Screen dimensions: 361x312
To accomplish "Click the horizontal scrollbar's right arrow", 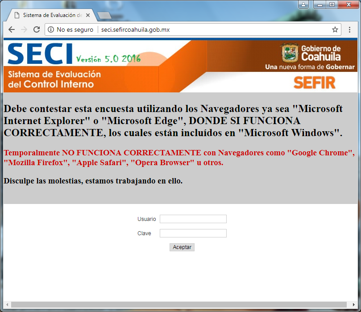I will tap(353, 304).
